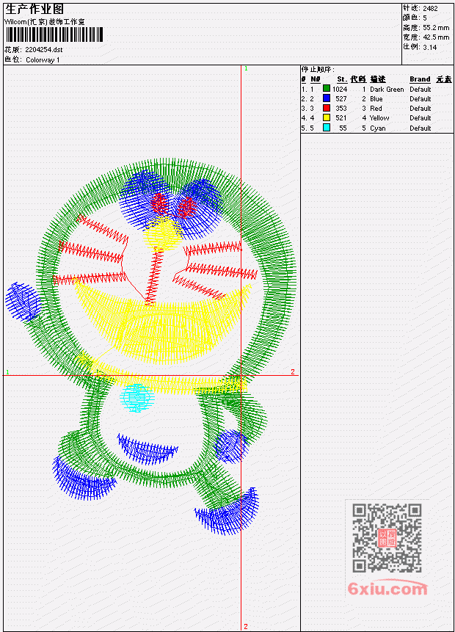Click the worksheet title '生产作业图'
Image resolution: width=455 pixels, height=632 pixels.
(34, 10)
